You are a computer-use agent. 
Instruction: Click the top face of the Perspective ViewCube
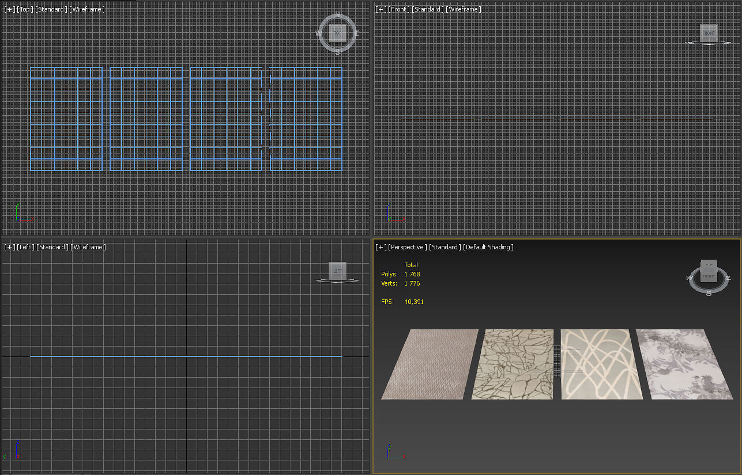tap(709, 266)
